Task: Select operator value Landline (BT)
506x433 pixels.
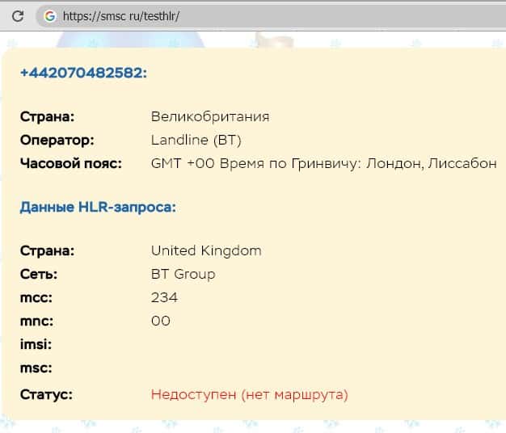Action: tap(196, 141)
